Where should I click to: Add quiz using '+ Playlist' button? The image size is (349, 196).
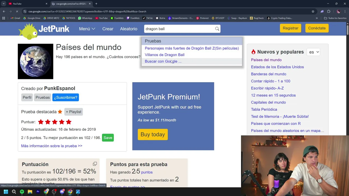click(x=73, y=112)
